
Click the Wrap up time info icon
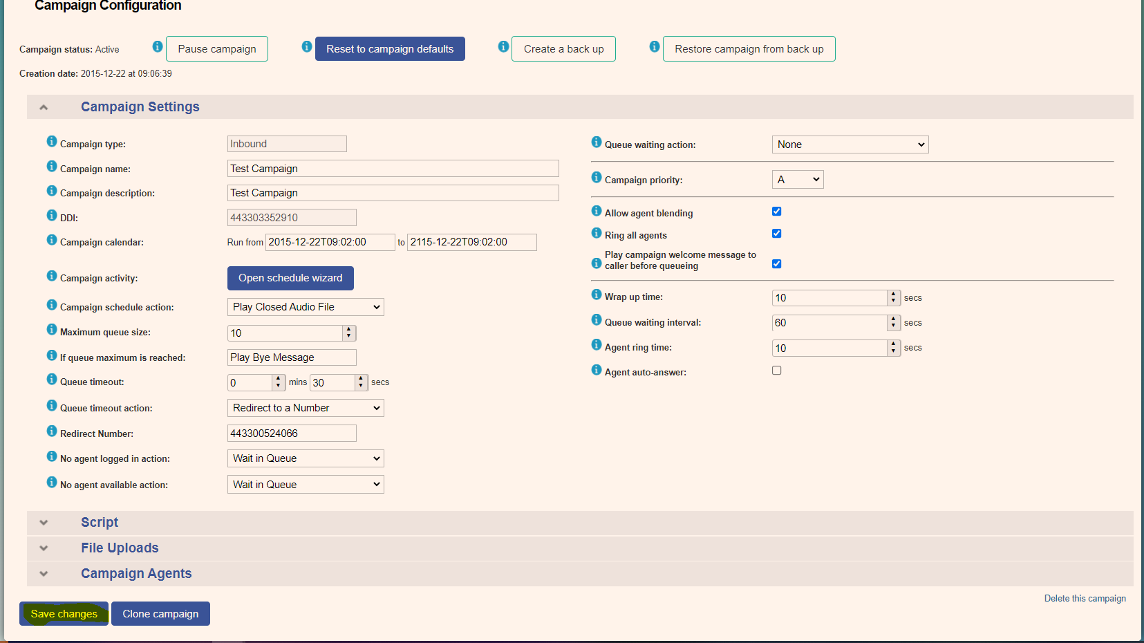[x=597, y=294]
